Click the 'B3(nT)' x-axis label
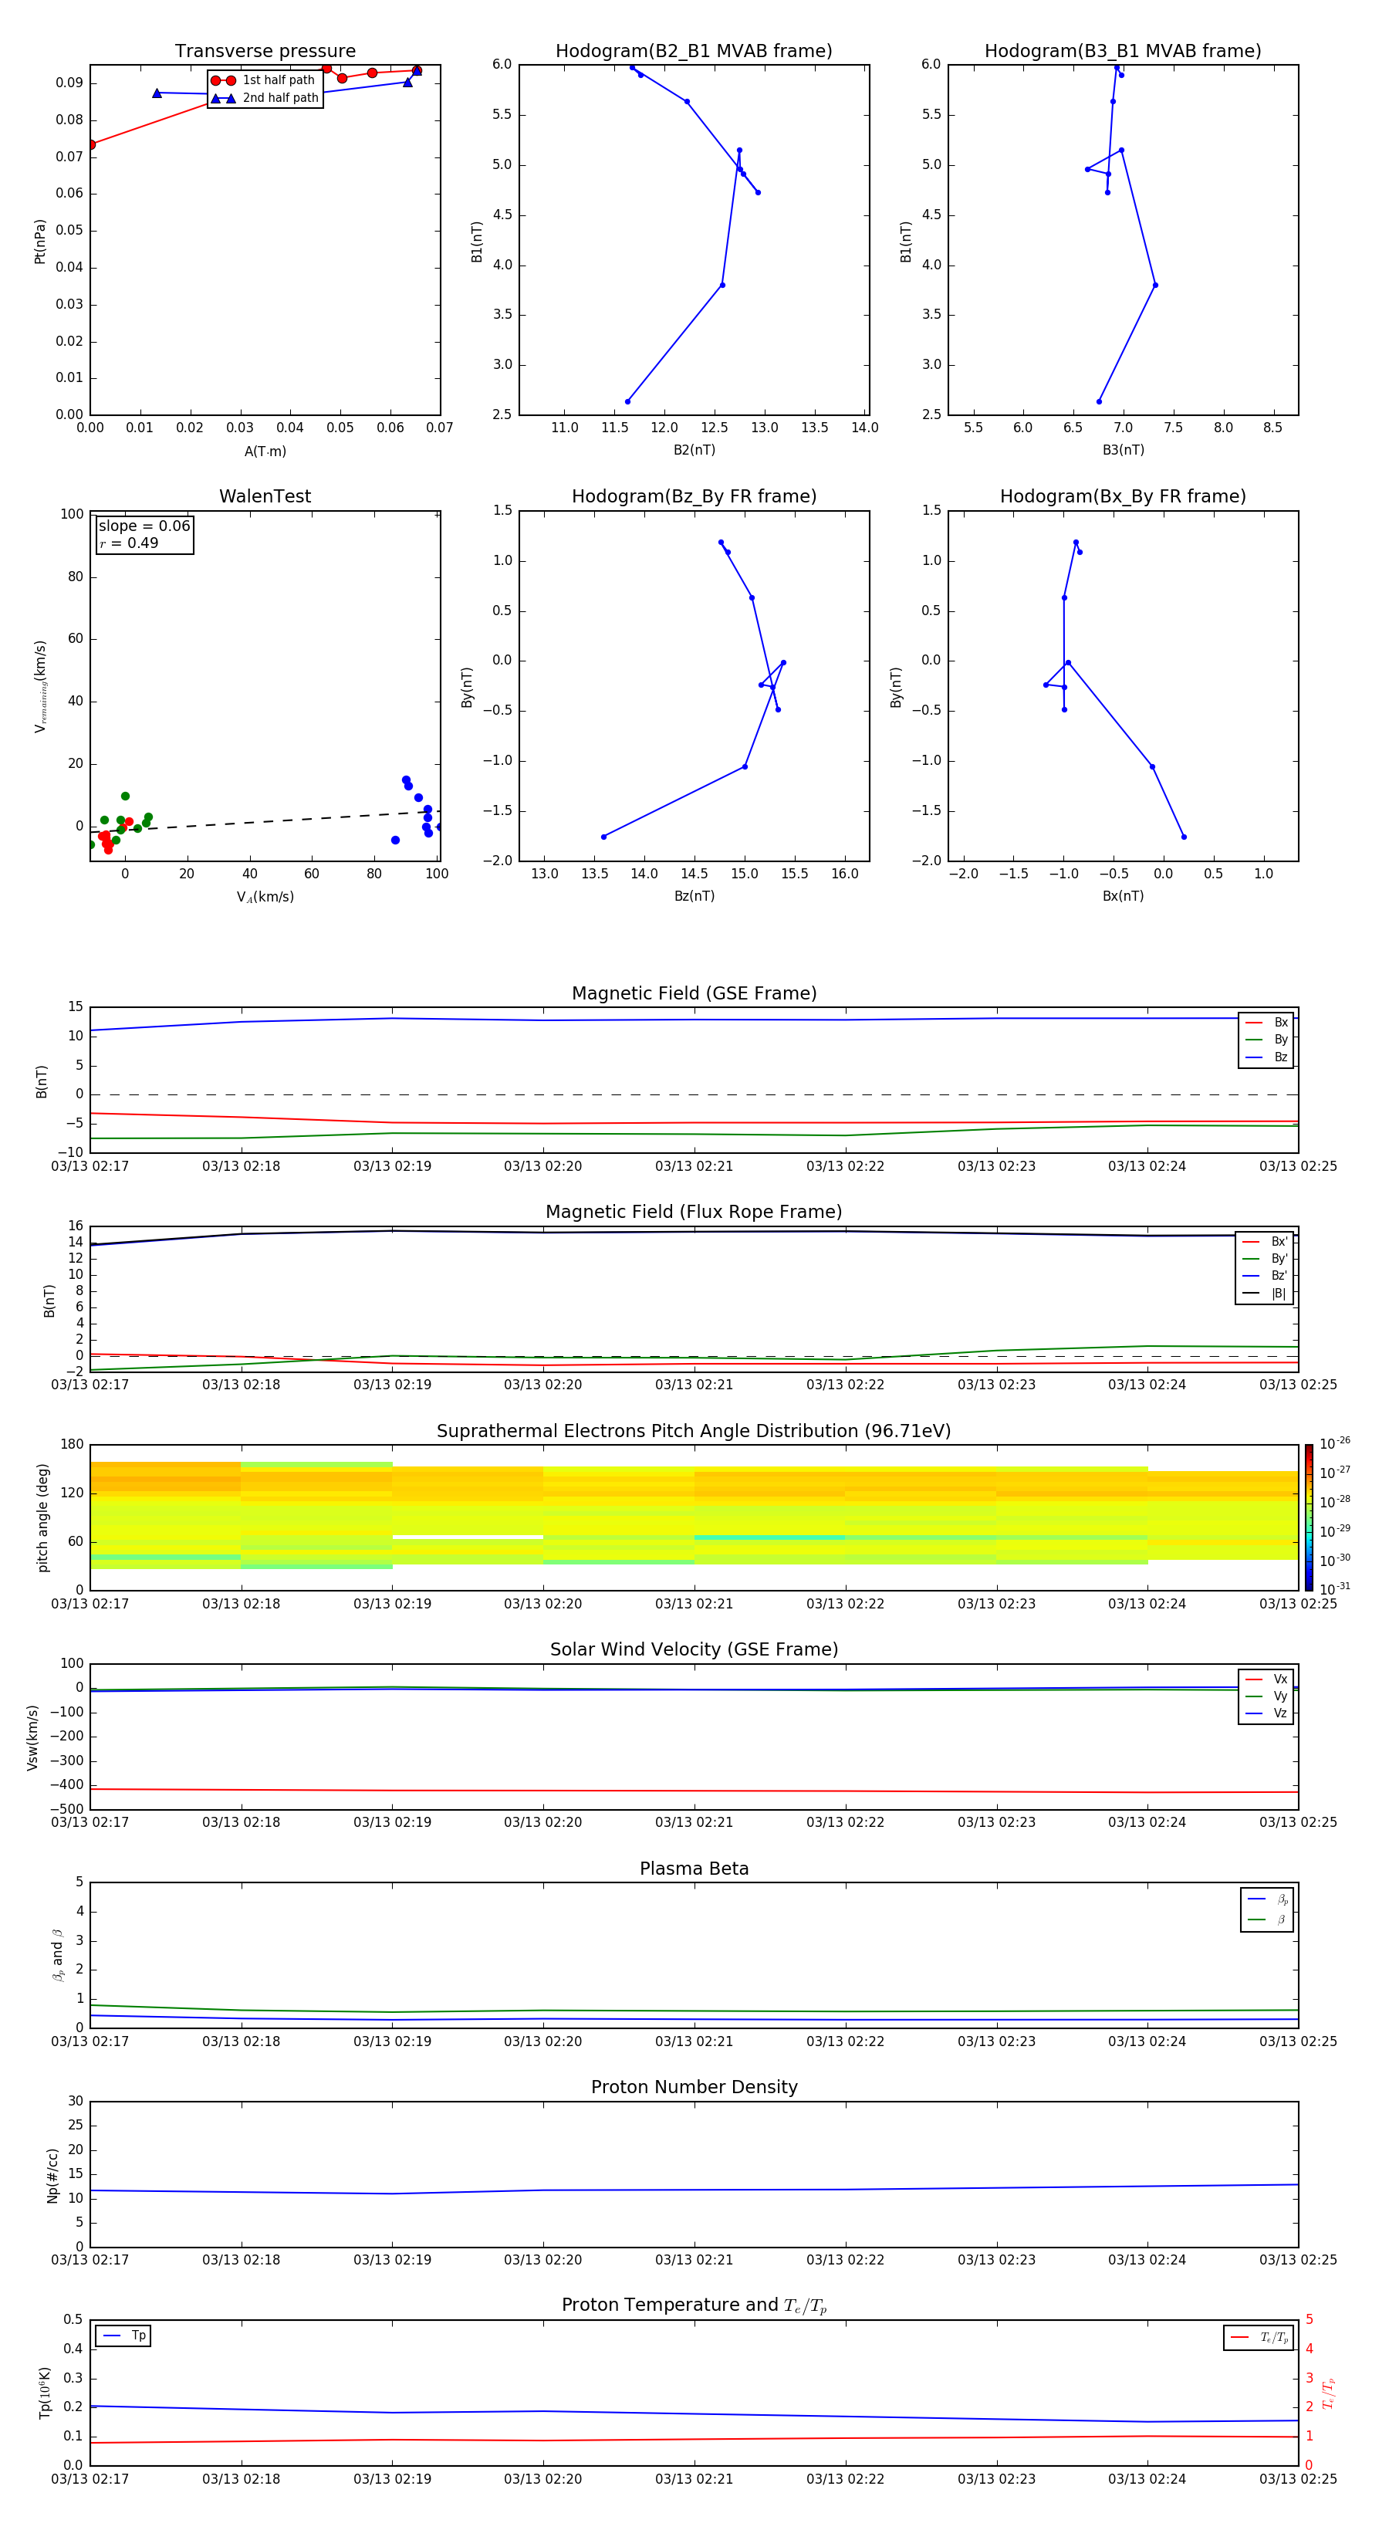The width and height of the screenshot is (1389, 2547). pos(1123,450)
